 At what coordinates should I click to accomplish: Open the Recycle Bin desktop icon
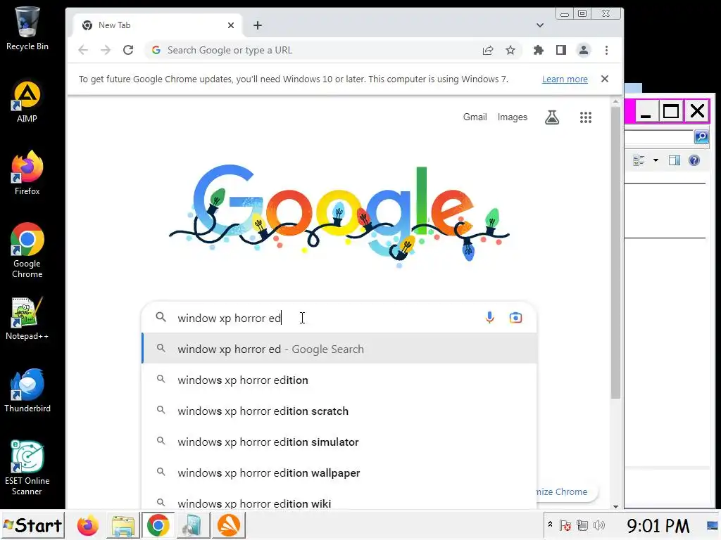coord(27,28)
